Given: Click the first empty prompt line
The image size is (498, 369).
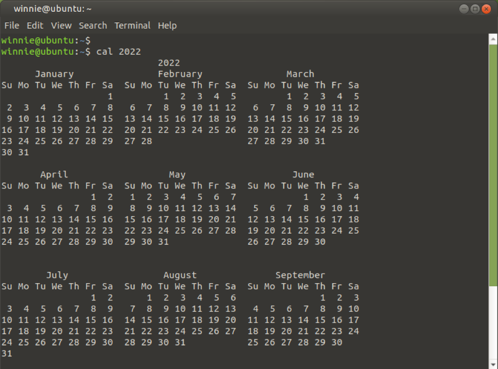Looking at the screenshot, I should (x=46, y=41).
